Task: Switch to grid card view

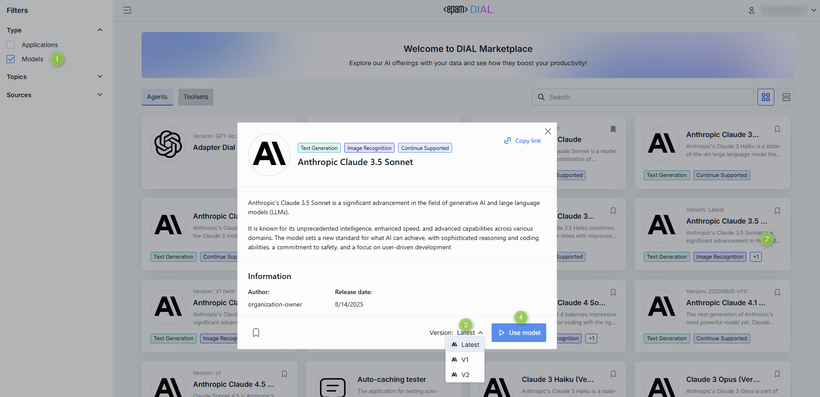Action: pyautogui.click(x=766, y=97)
